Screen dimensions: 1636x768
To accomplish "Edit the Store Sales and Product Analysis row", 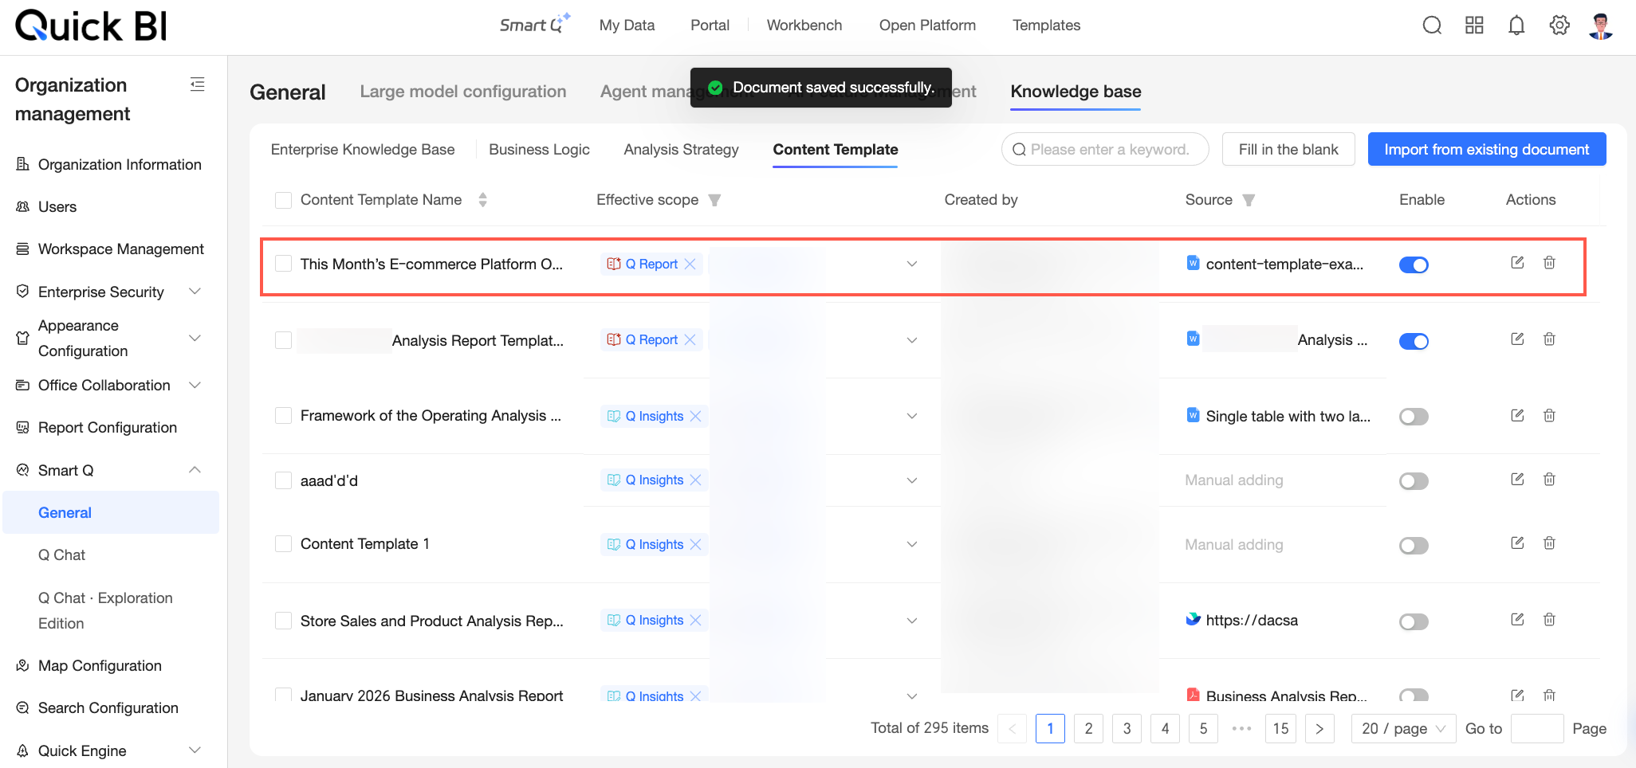I will pyautogui.click(x=1517, y=620).
